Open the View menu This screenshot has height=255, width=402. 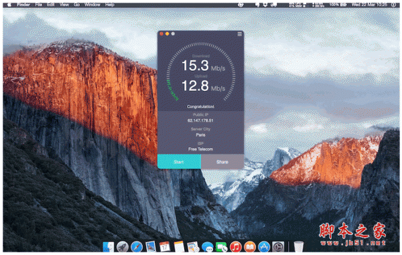pos(64,5)
